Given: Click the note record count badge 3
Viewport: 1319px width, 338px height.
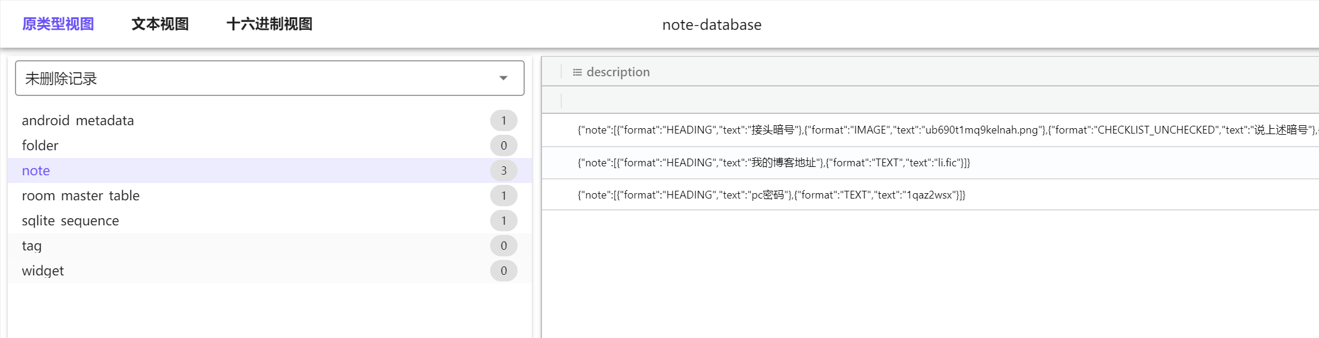Looking at the screenshot, I should pyautogui.click(x=503, y=170).
